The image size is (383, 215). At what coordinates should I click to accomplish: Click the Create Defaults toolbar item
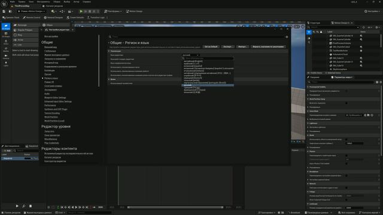tap(75, 17)
